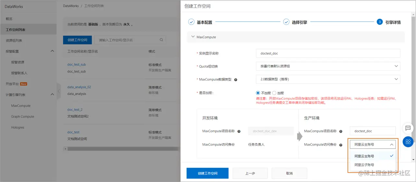The image size is (416, 182).
Task: Click the workspace name search input
Action: (x=130, y=40)
